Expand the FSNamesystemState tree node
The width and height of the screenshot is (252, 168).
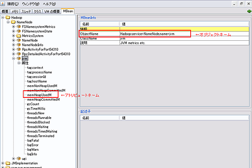tap(13, 31)
